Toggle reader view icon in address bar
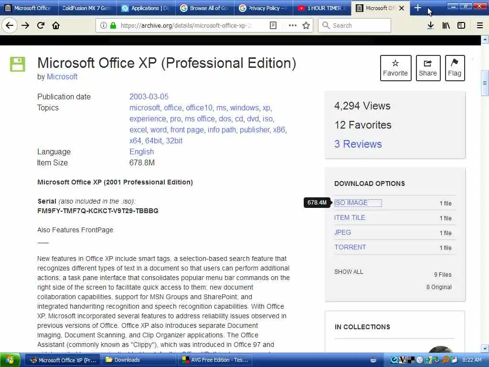The width and height of the screenshot is (489, 367). tap(273, 26)
